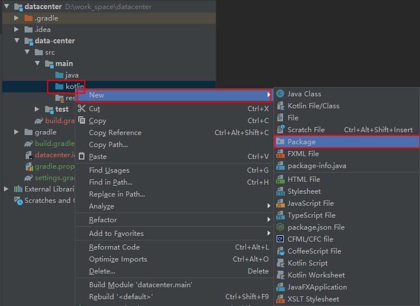The width and height of the screenshot is (420, 306).
Task: Click the Stylesheet CSS icon
Action: 280,191
